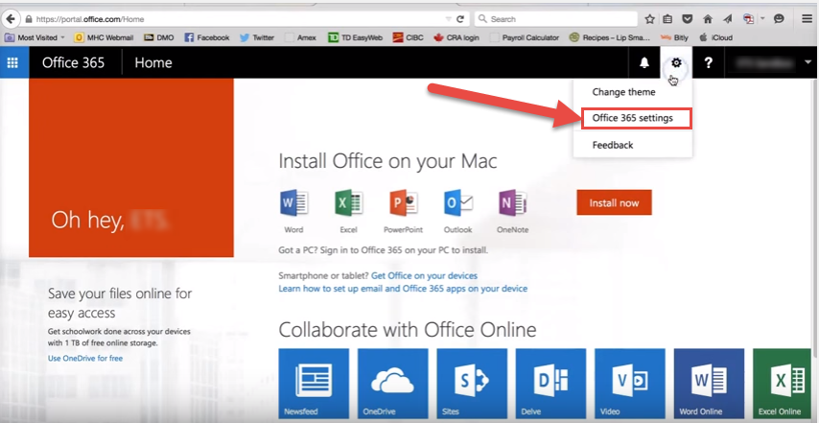
Task: Click the Office 365 header title
Action: [73, 62]
